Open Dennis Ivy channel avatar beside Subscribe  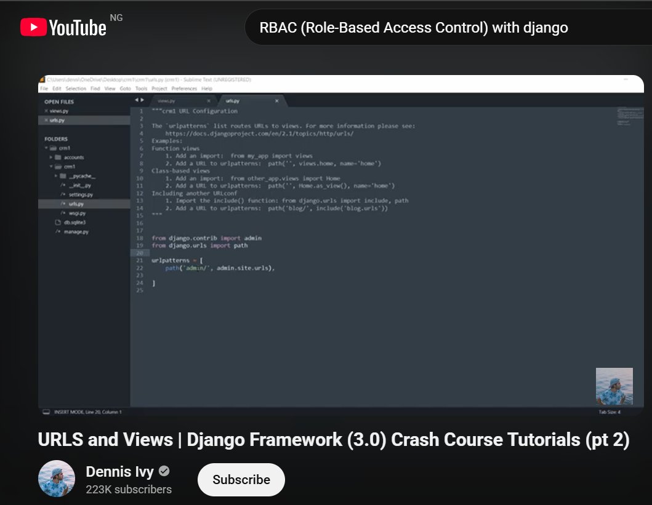click(57, 479)
